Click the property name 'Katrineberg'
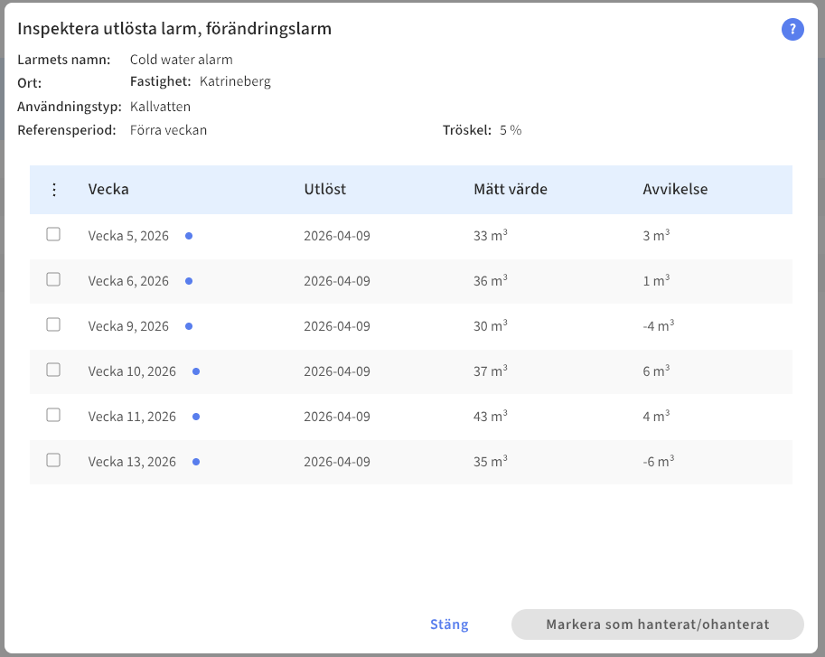The image size is (825, 657). [235, 81]
